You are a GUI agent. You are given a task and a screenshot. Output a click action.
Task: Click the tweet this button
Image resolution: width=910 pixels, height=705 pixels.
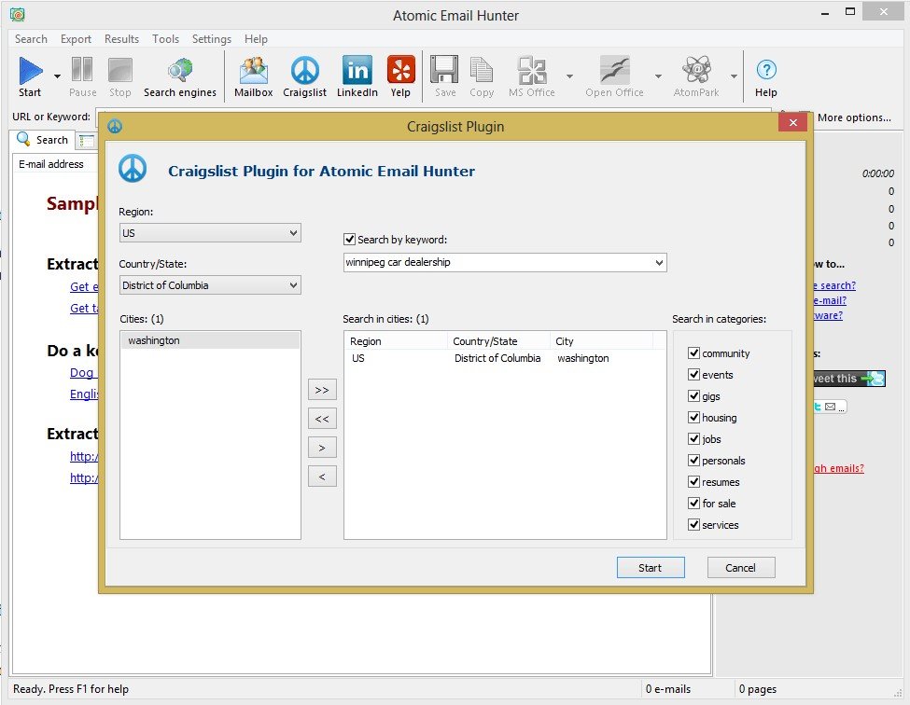(848, 379)
